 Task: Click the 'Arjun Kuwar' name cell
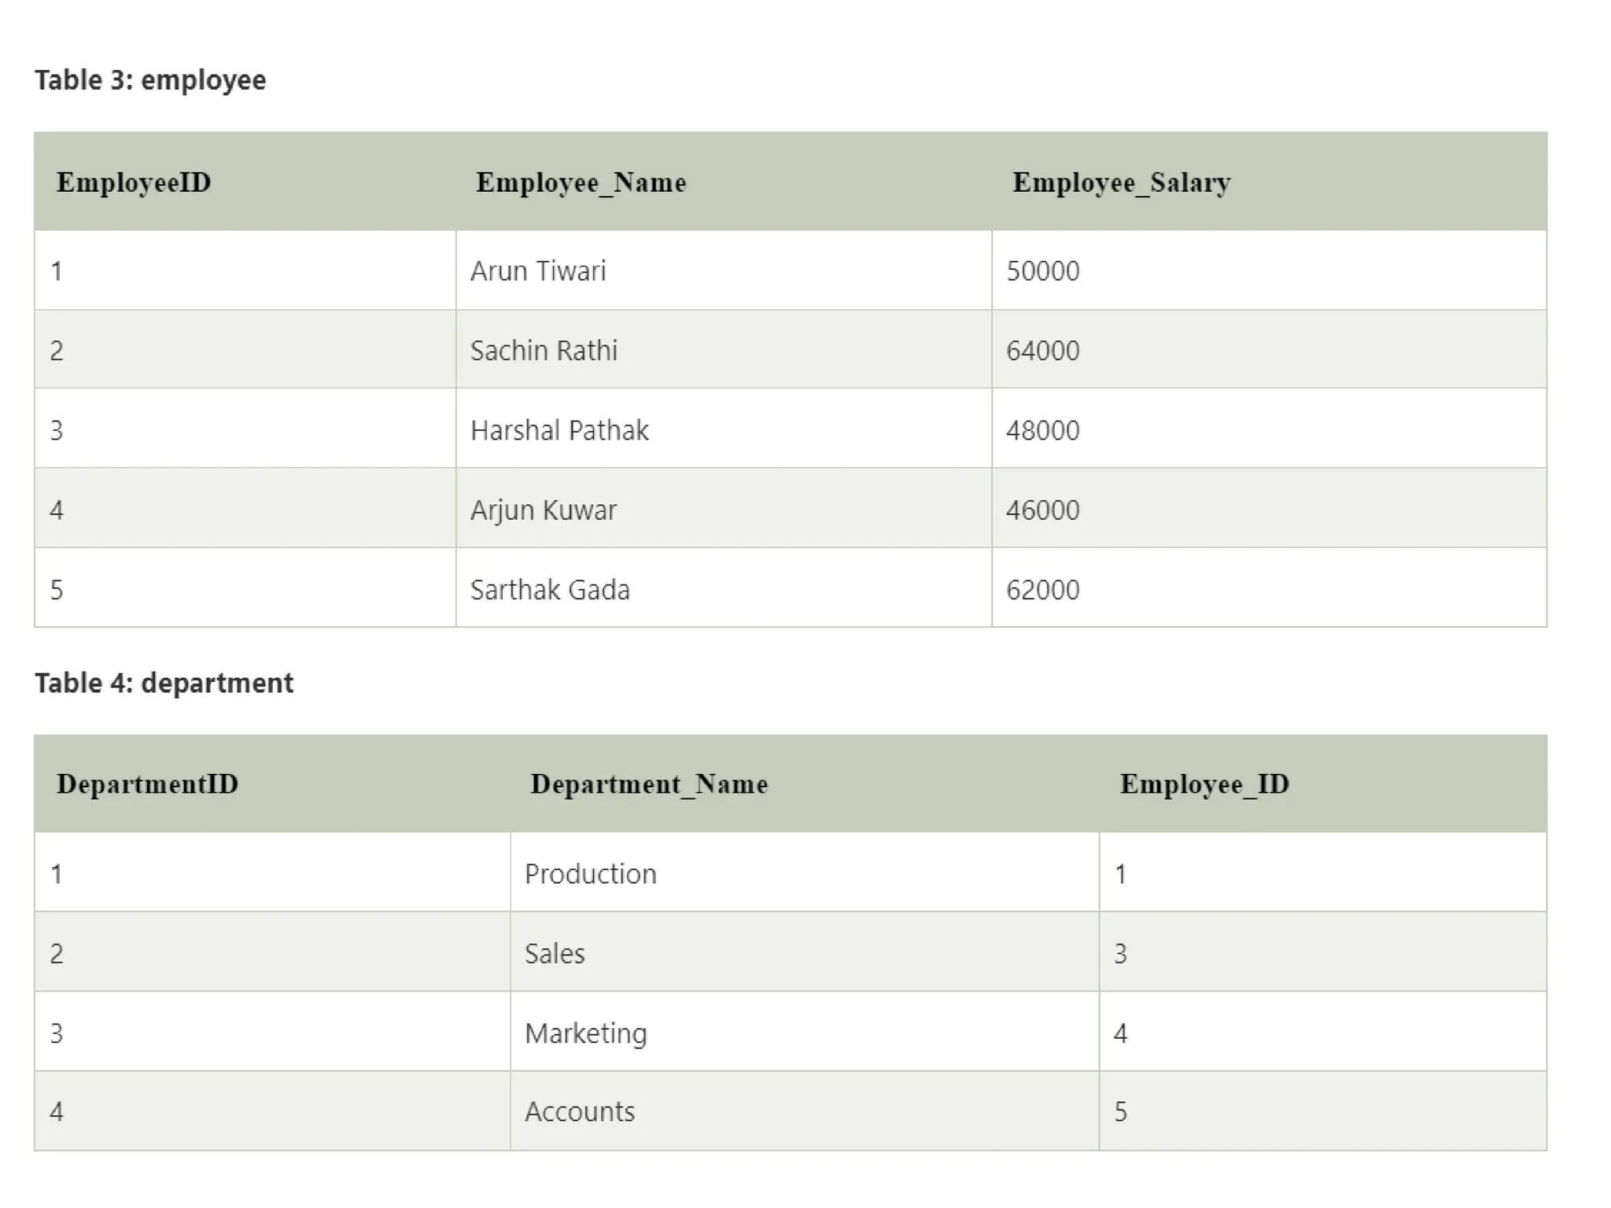point(543,510)
